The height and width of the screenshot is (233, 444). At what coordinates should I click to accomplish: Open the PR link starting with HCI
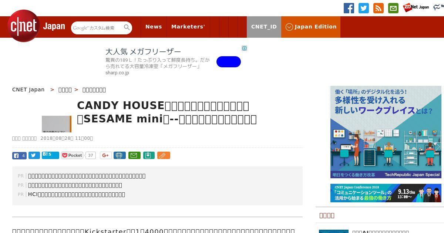pos(77,194)
